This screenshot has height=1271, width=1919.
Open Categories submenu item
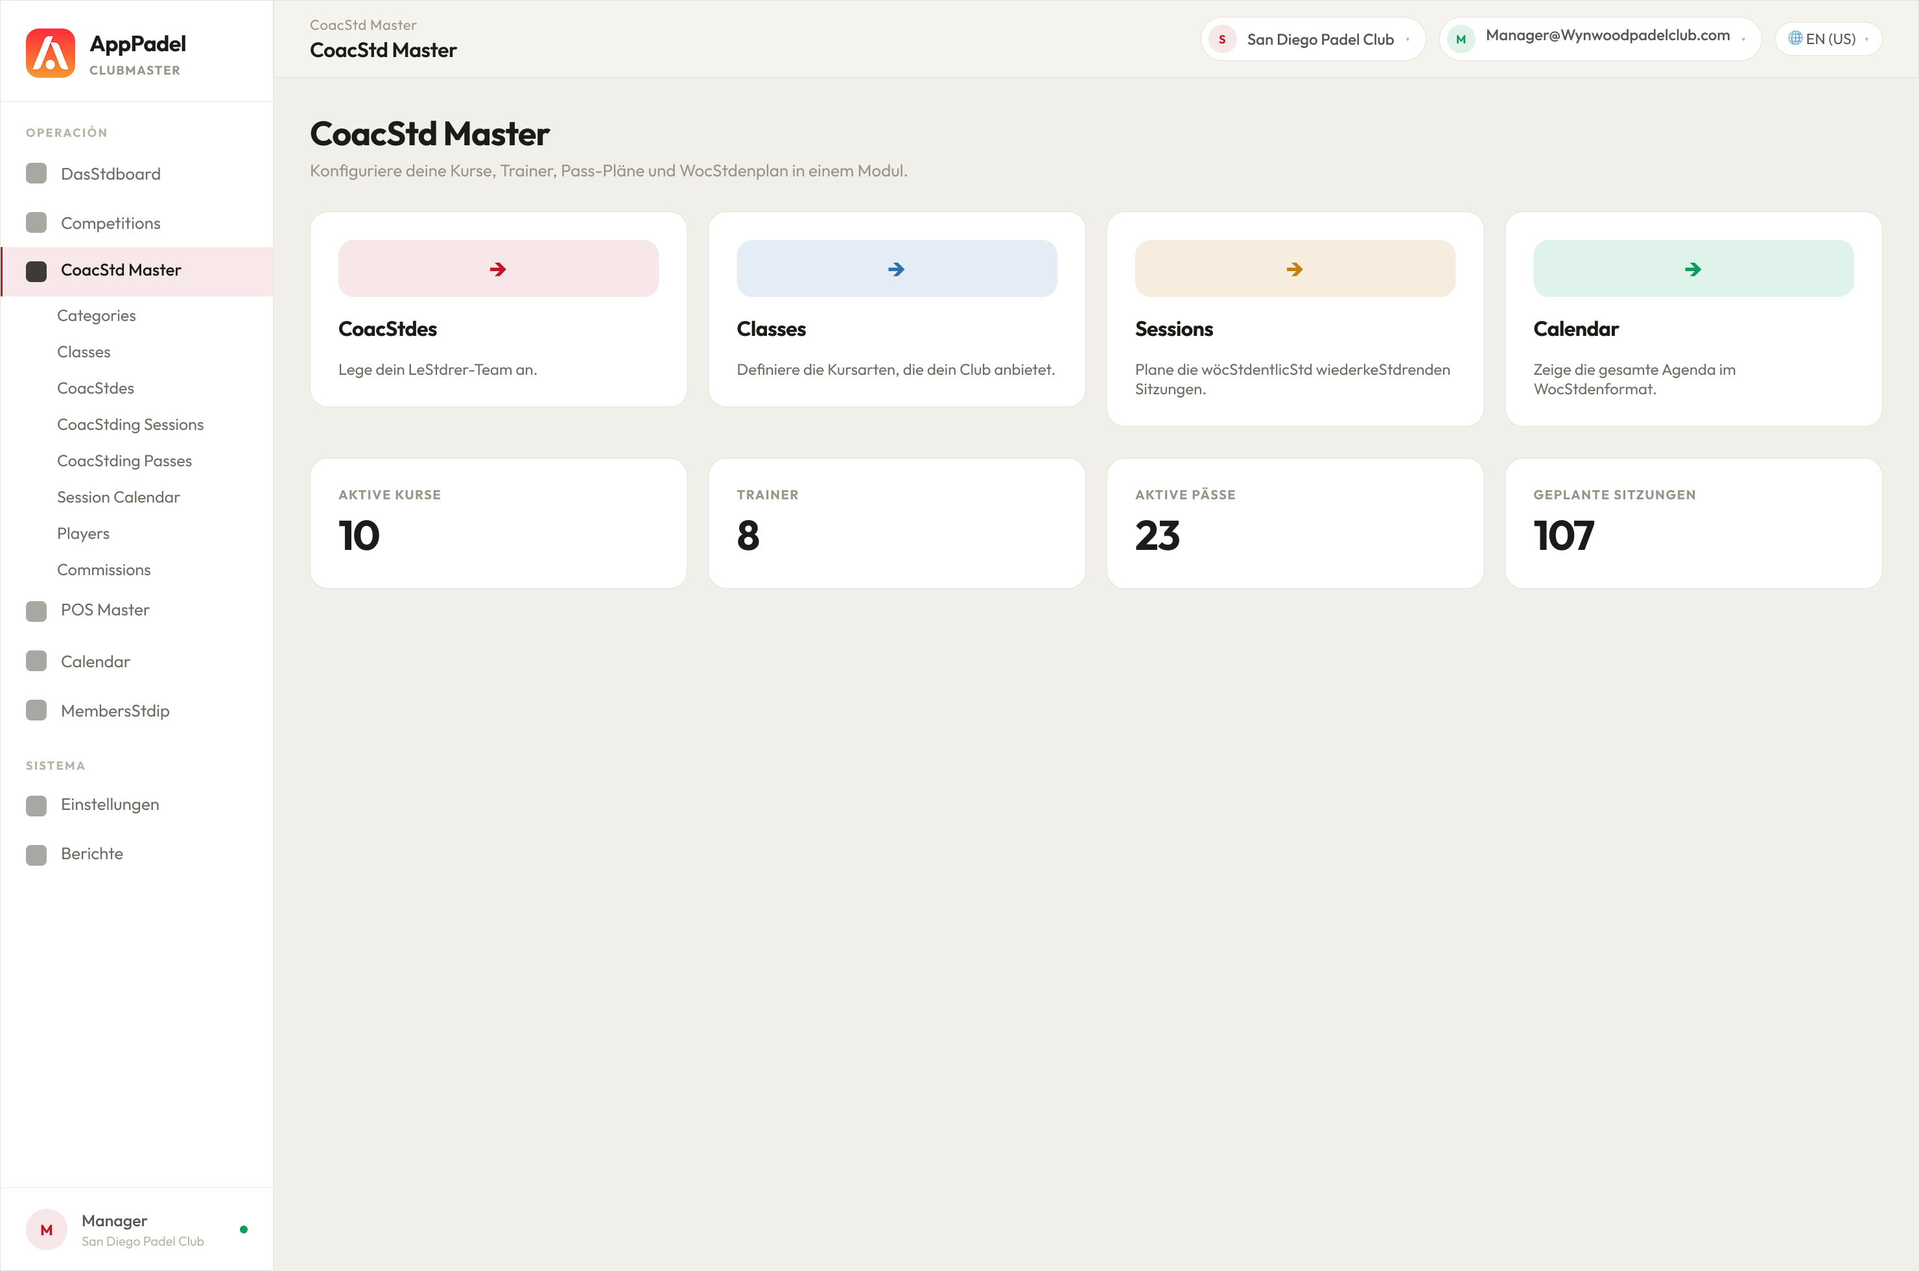click(x=97, y=315)
